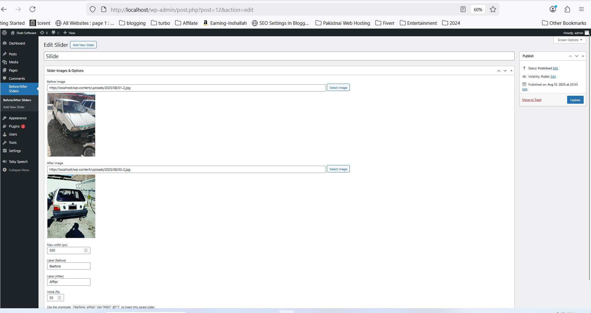The width and height of the screenshot is (591, 313).
Task: Open the browser extensions icon
Action: point(567,10)
